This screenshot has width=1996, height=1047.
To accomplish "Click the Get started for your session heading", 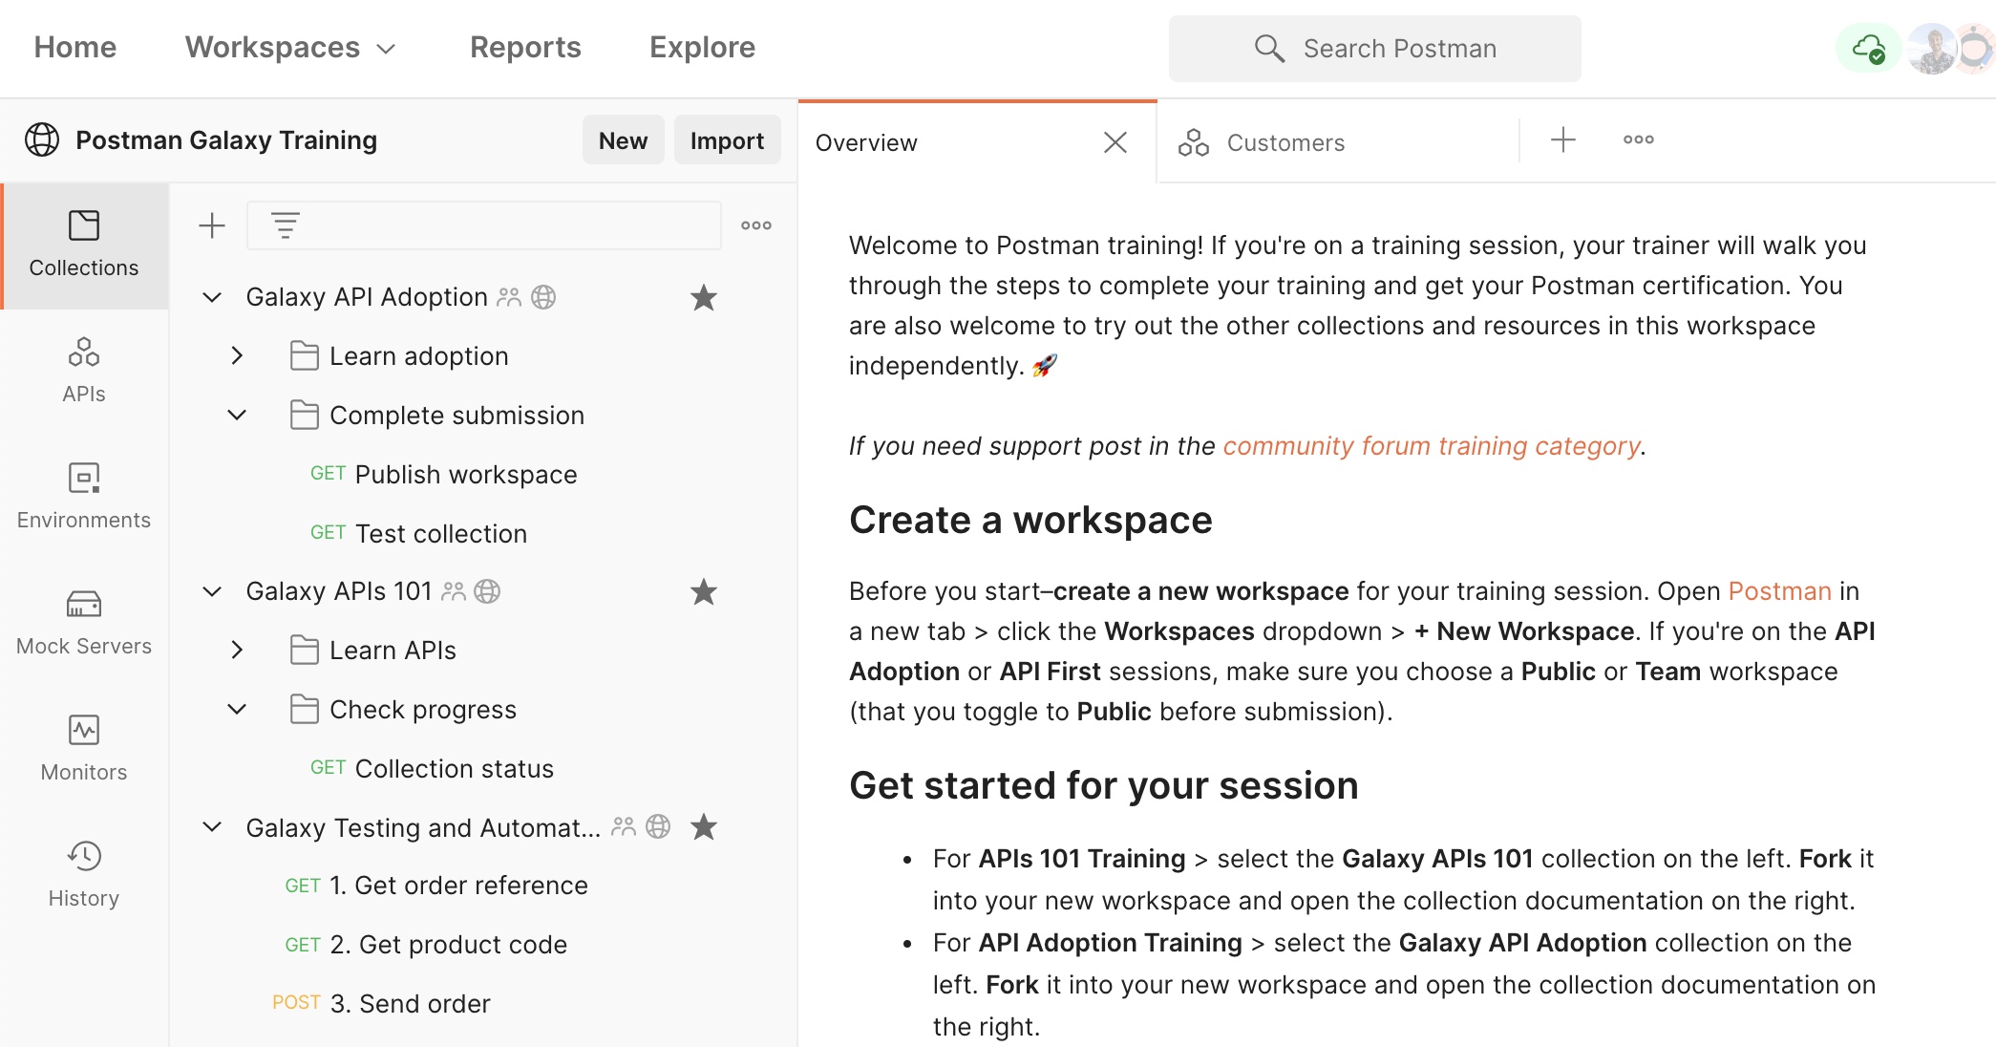I will pyautogui.click(x=1103, y=786).
